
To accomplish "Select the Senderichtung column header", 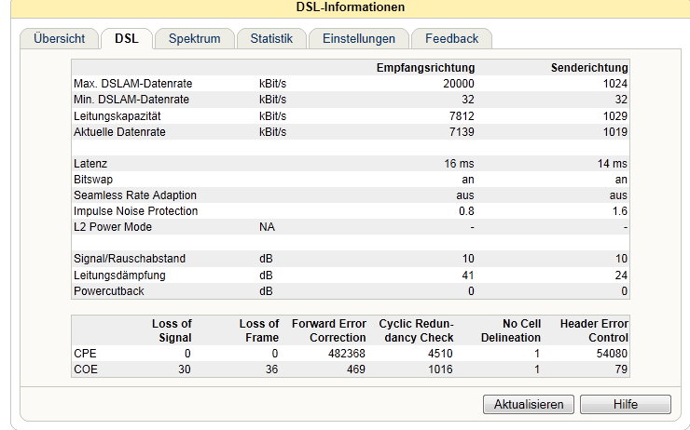I will (x=589, y=68).
